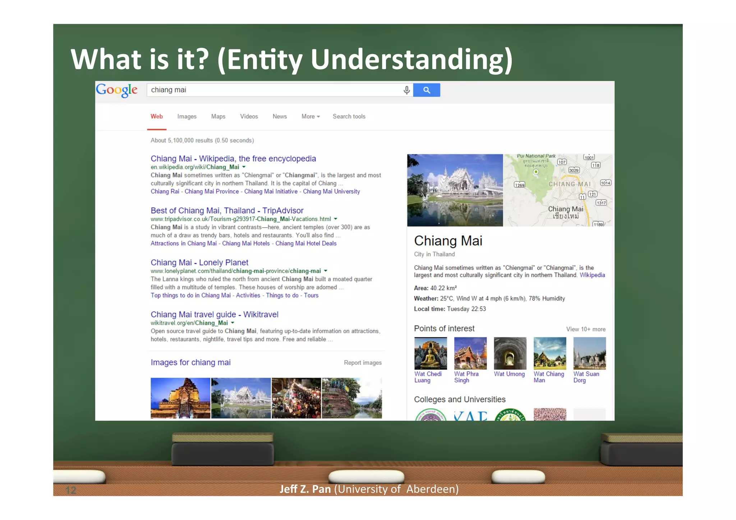736x520 pixels.
Task: Click View 10+ more points of interest
Action: tap(586, 329)
